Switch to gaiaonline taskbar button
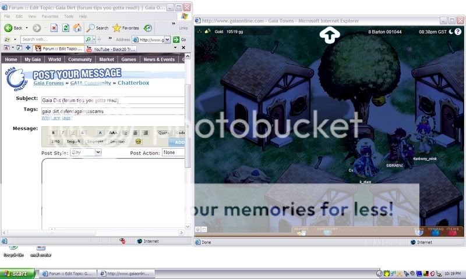This screenshot has width=466, height=279. point(126,273)
